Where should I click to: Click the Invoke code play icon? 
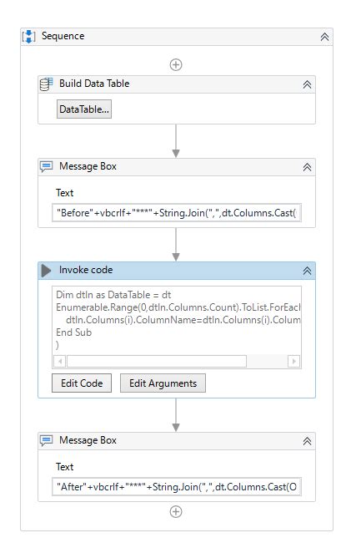click(46, 271)
